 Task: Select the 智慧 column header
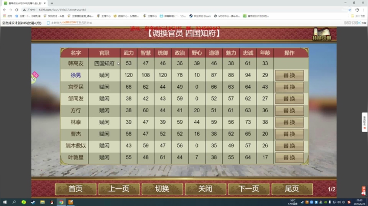point(146,53)
